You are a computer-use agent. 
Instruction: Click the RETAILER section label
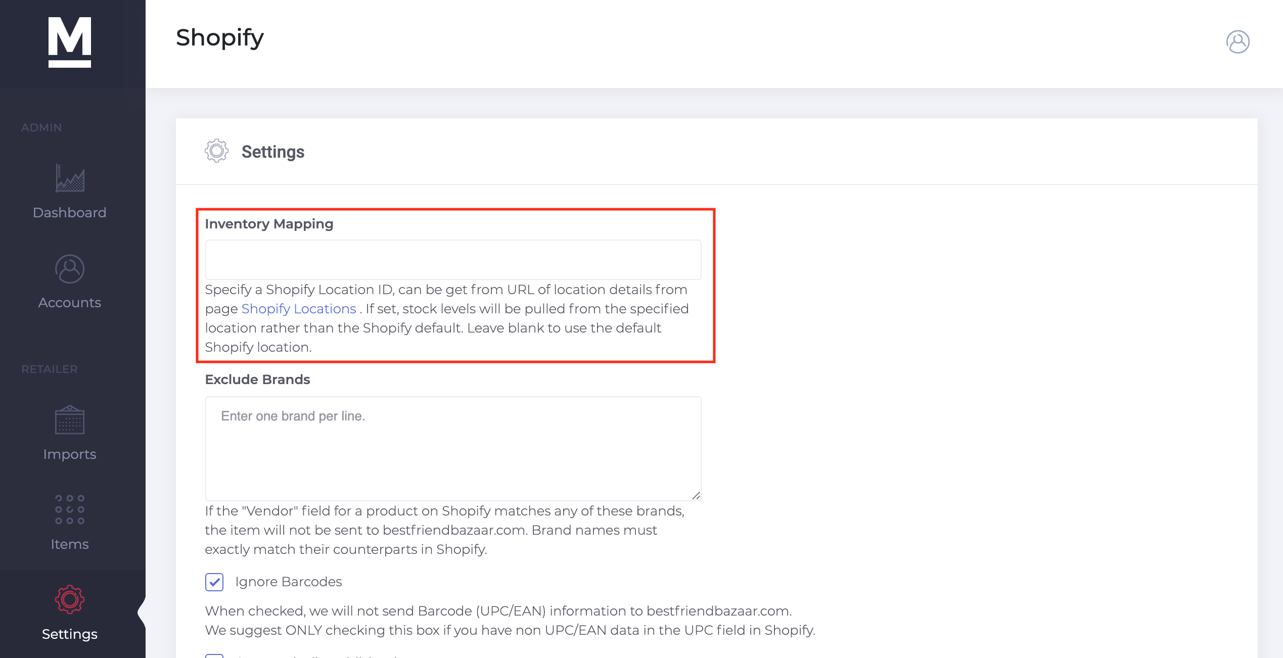click(50, 369)
